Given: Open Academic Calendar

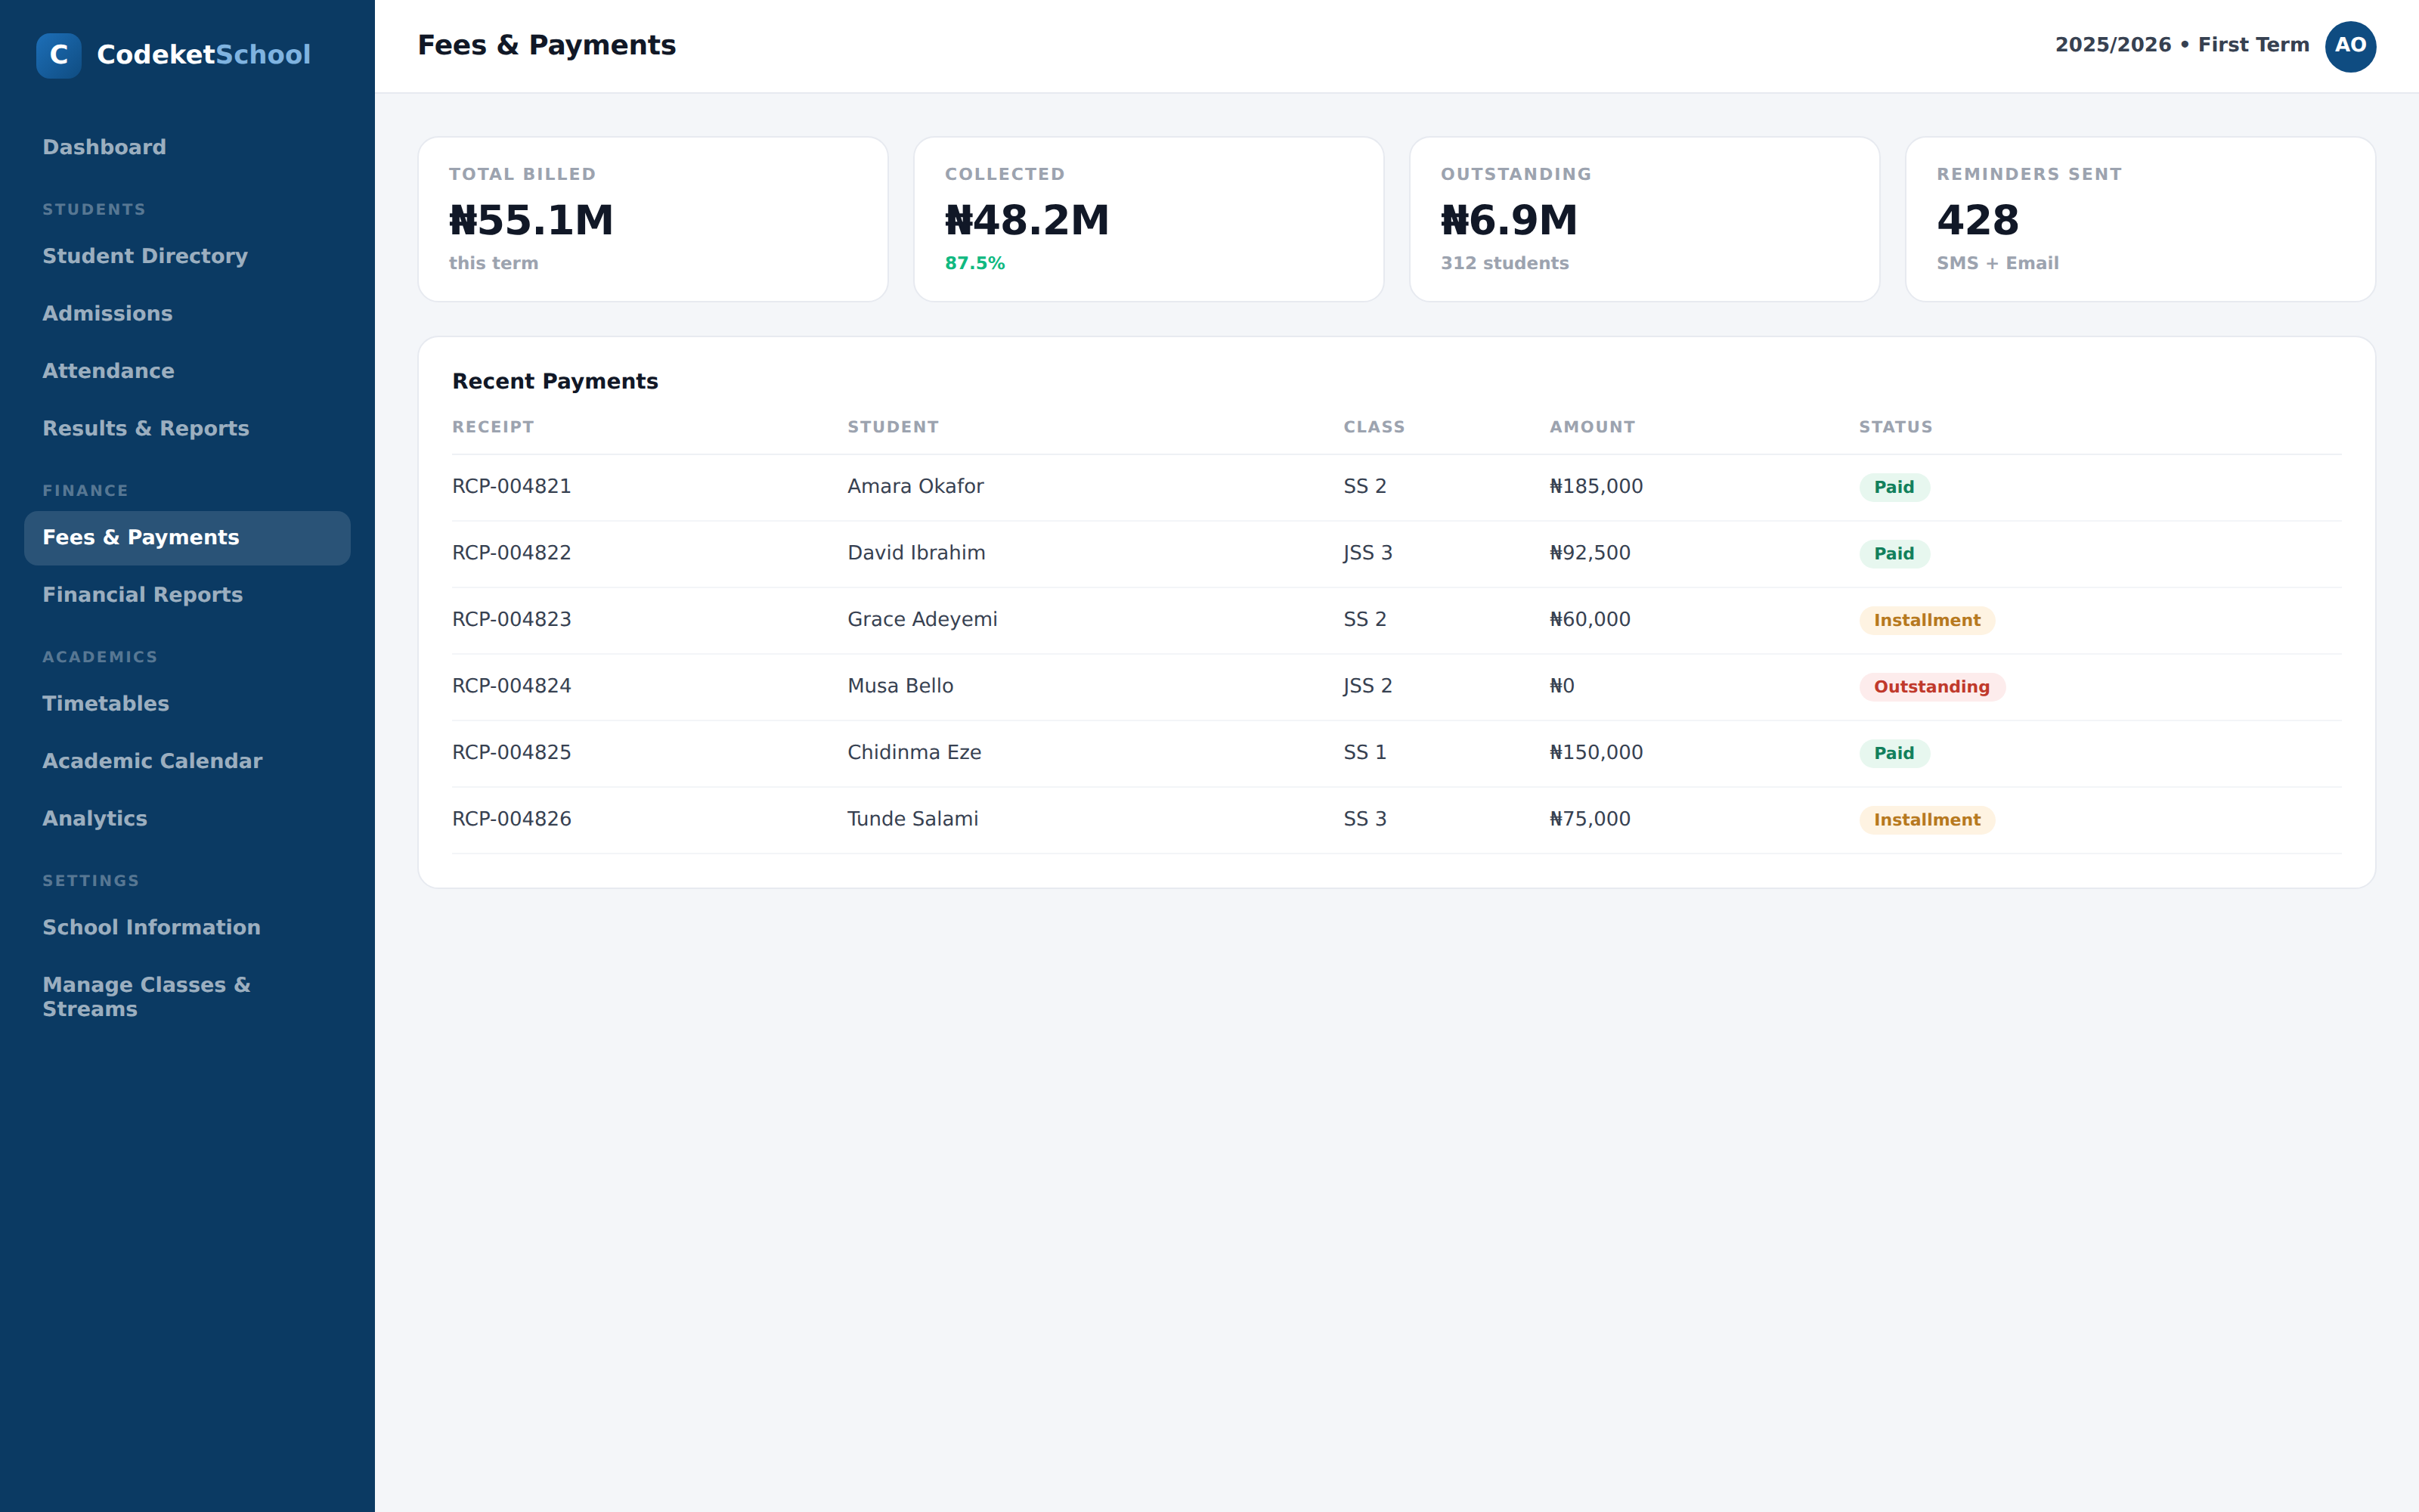Looking at the screenshot, I should point(187,761).
